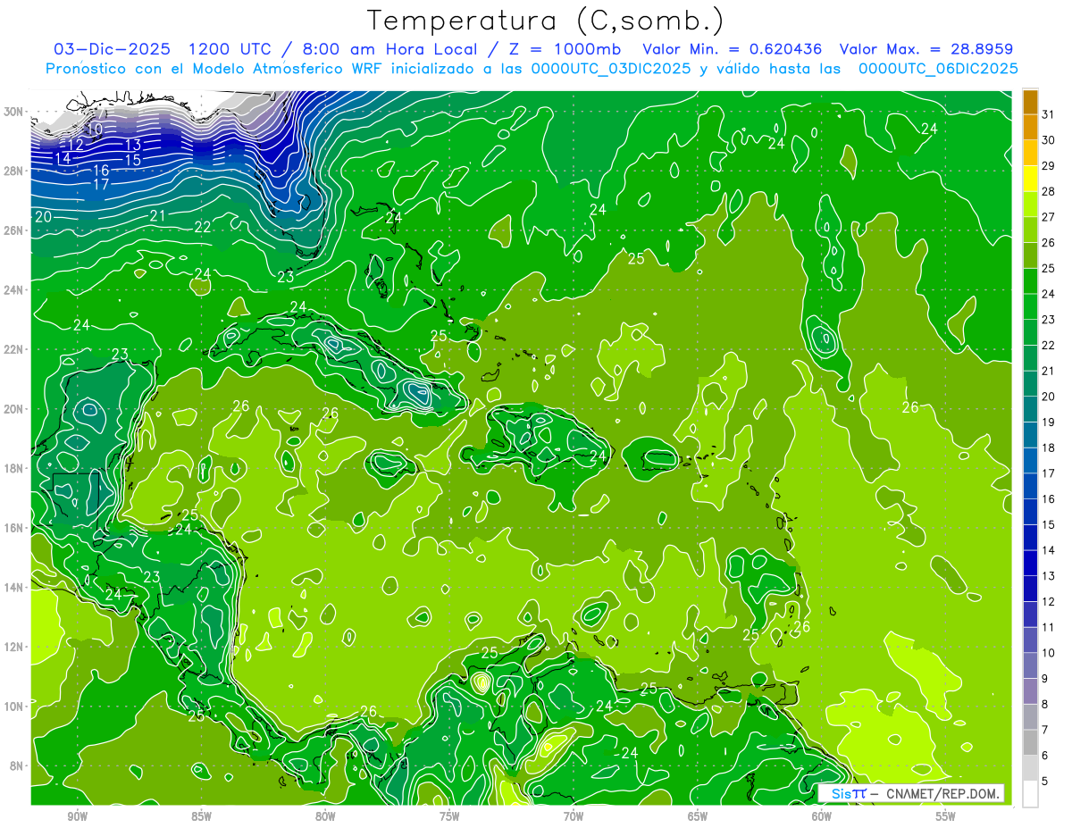1072x828 pixels.
Task: Click the latitude axis label "26N"
Action: coord(13,230)
